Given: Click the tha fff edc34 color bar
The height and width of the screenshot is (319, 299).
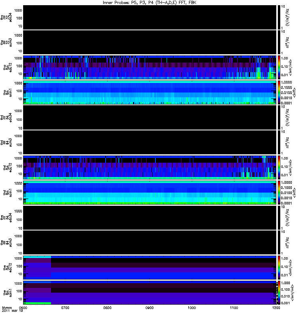Looking at the screenshot, I should [279, 18].
